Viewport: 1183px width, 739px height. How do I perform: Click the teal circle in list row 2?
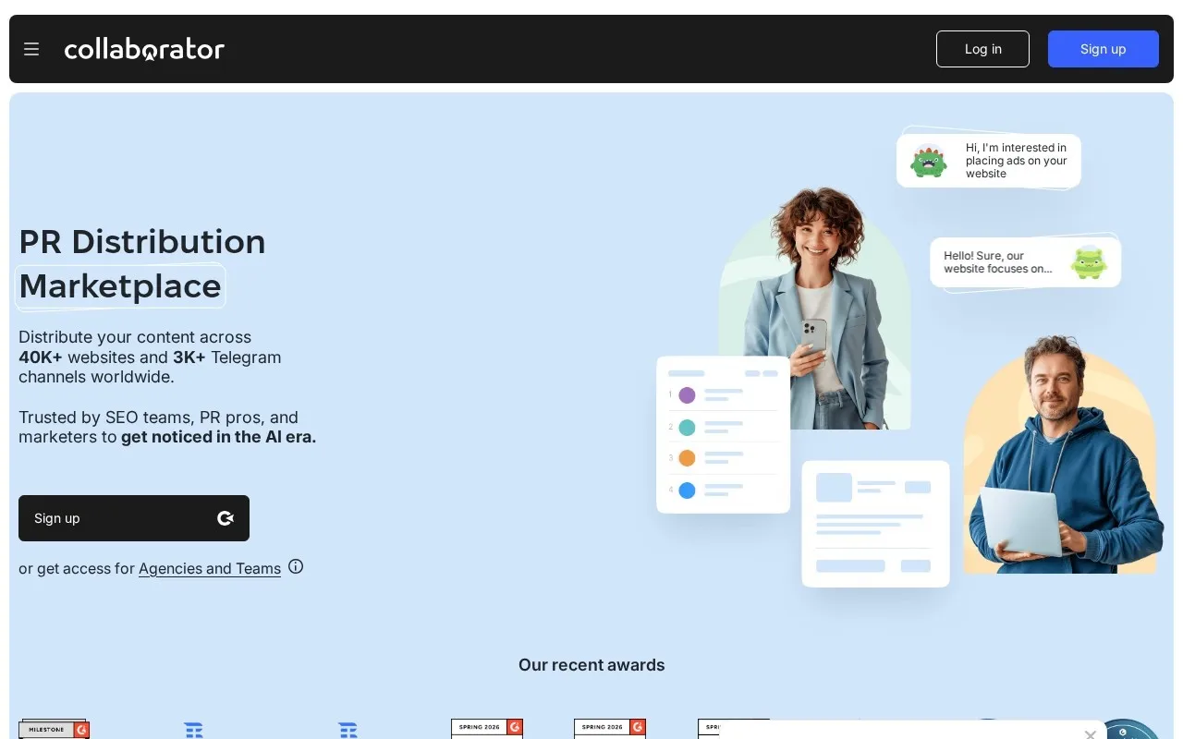pos(687,428)
